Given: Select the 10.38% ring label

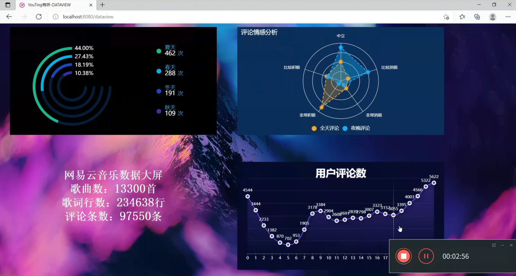Looking at the screenshot, I should 84,73.
